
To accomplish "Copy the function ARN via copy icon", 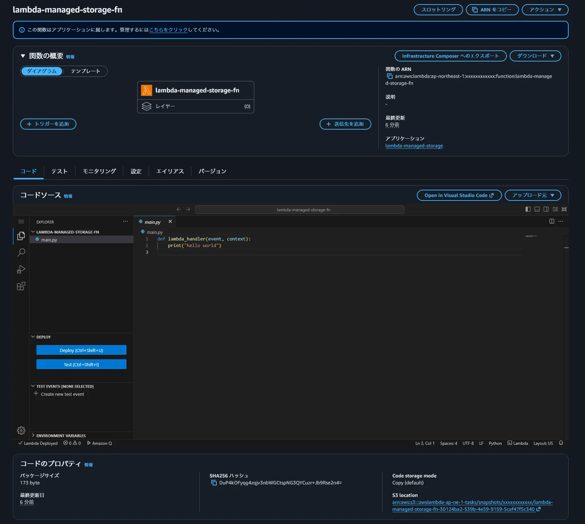I will click(389, 76).
